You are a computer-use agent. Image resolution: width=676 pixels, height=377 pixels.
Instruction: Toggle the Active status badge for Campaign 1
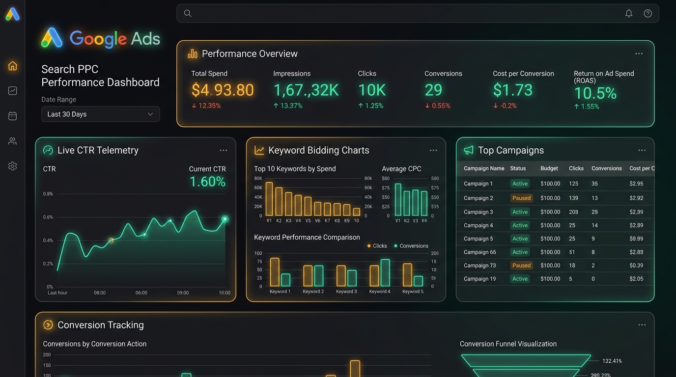point(520,184)
